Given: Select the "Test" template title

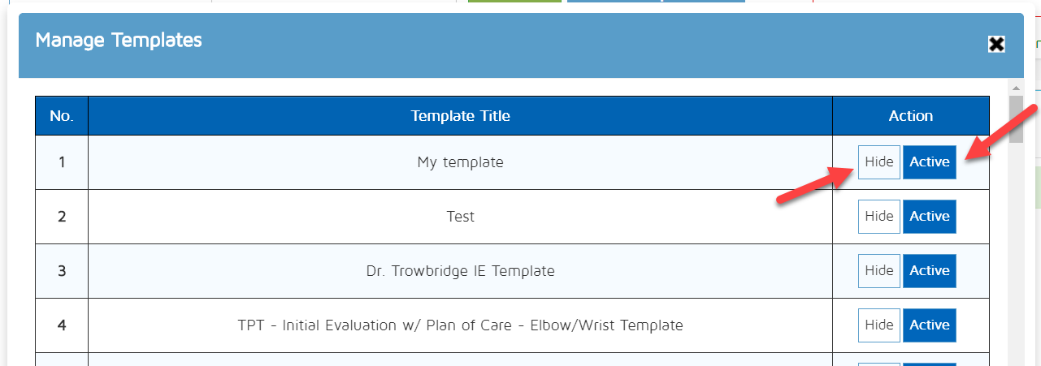Looking at the screenshot, I should pyautogui.click(x=460, y=217).
